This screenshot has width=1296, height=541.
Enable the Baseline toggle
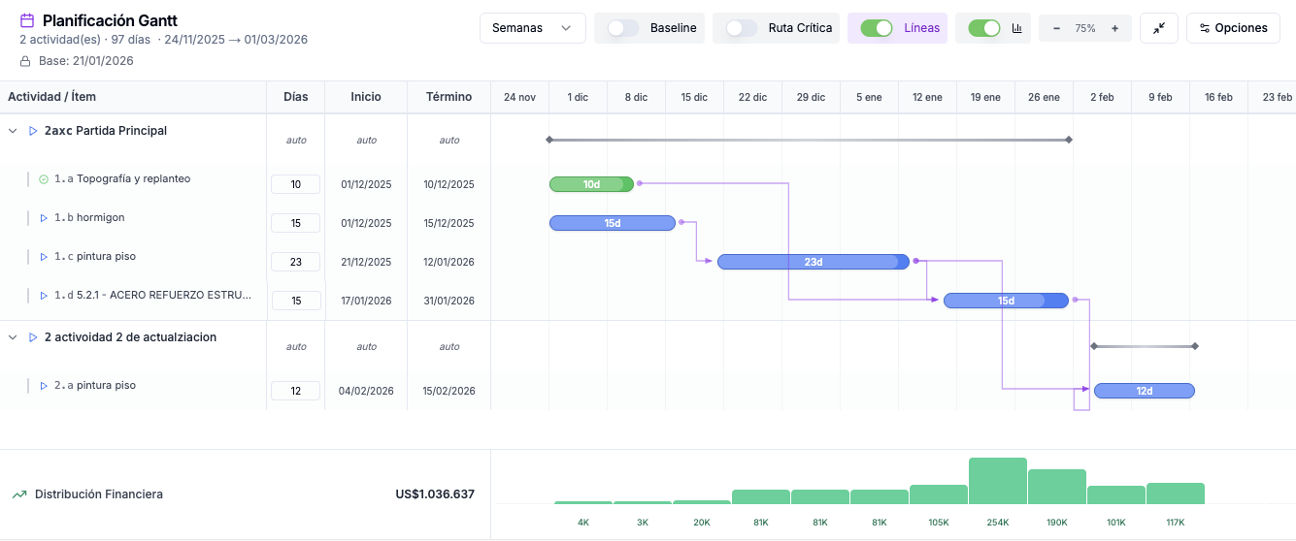click(623, 28)
